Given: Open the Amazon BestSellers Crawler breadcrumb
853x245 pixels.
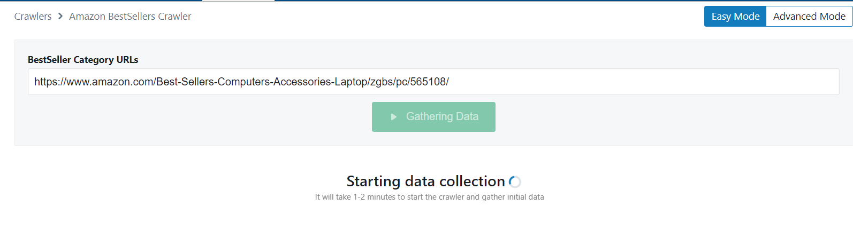Looking at the screenshot, I should tap(130, 17).
